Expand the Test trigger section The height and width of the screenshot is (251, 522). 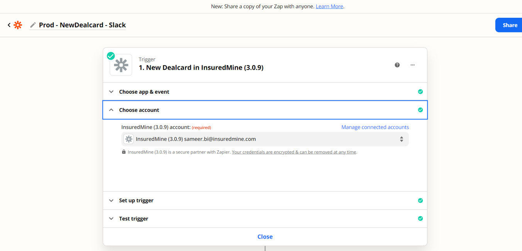pyautogui.click(x=265, y=219)
